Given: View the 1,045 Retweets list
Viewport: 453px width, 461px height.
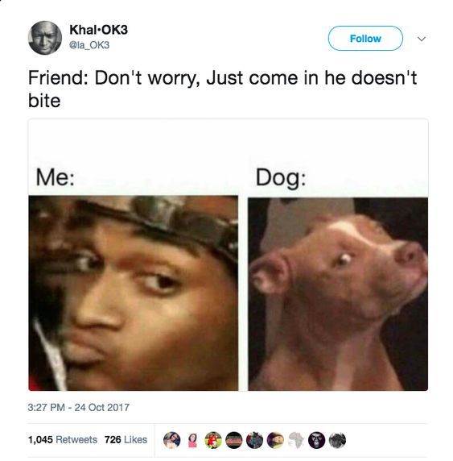Looking at the screenshot, I should (x=63, y=439).
